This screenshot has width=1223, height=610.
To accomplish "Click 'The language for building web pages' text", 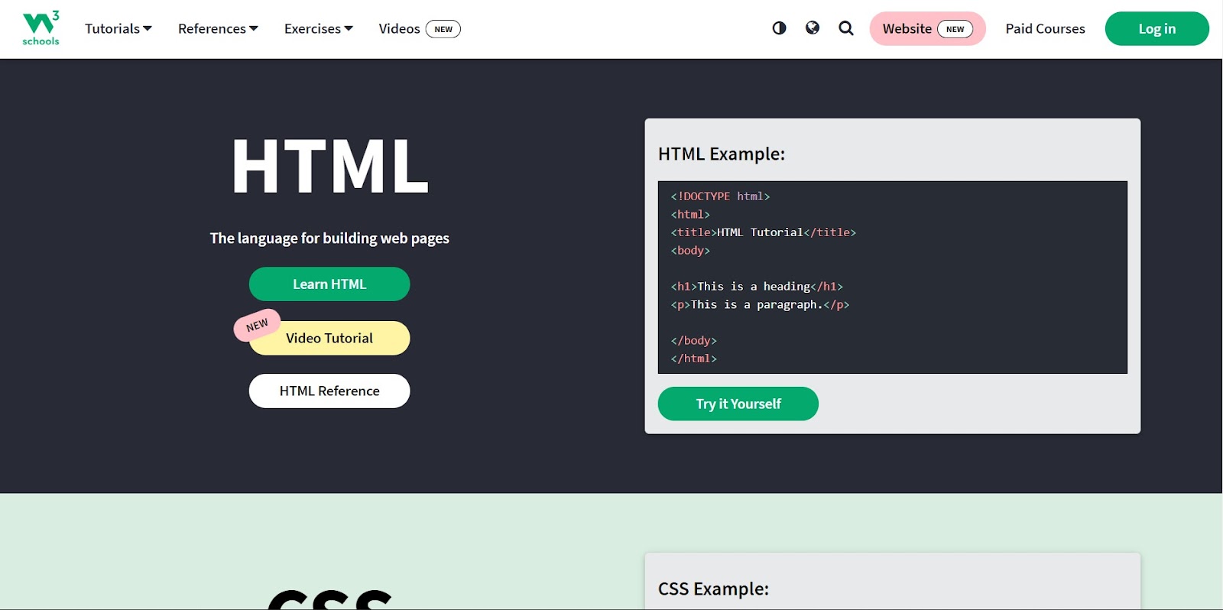I will click(x=329, y=238).
